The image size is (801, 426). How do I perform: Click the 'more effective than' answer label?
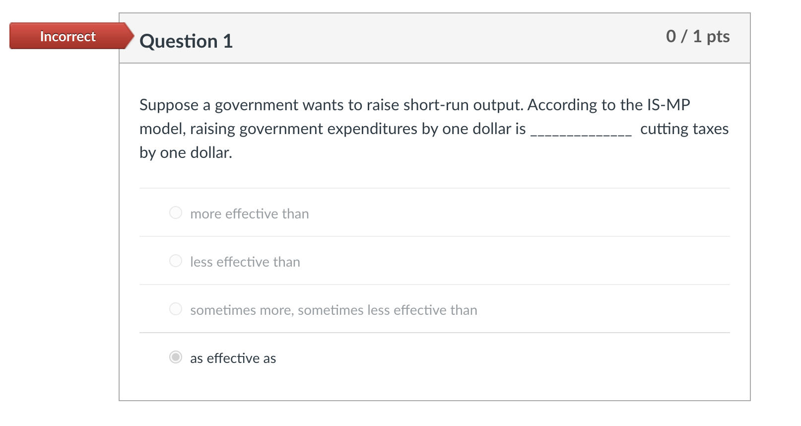tap(249, 213)
